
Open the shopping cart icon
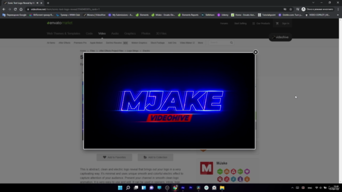coord(277,23)
